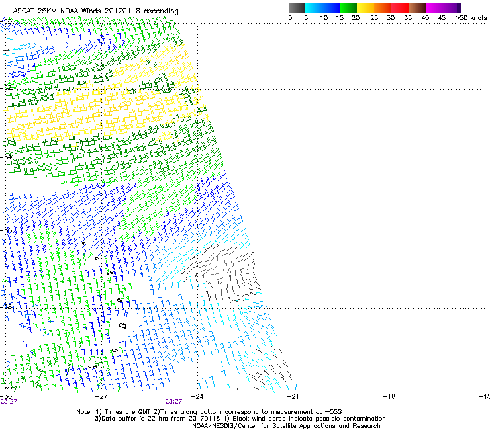Screen dimensions: 490x430
Task: Click the legend label '40'
Action: click(x=425, y=18)
